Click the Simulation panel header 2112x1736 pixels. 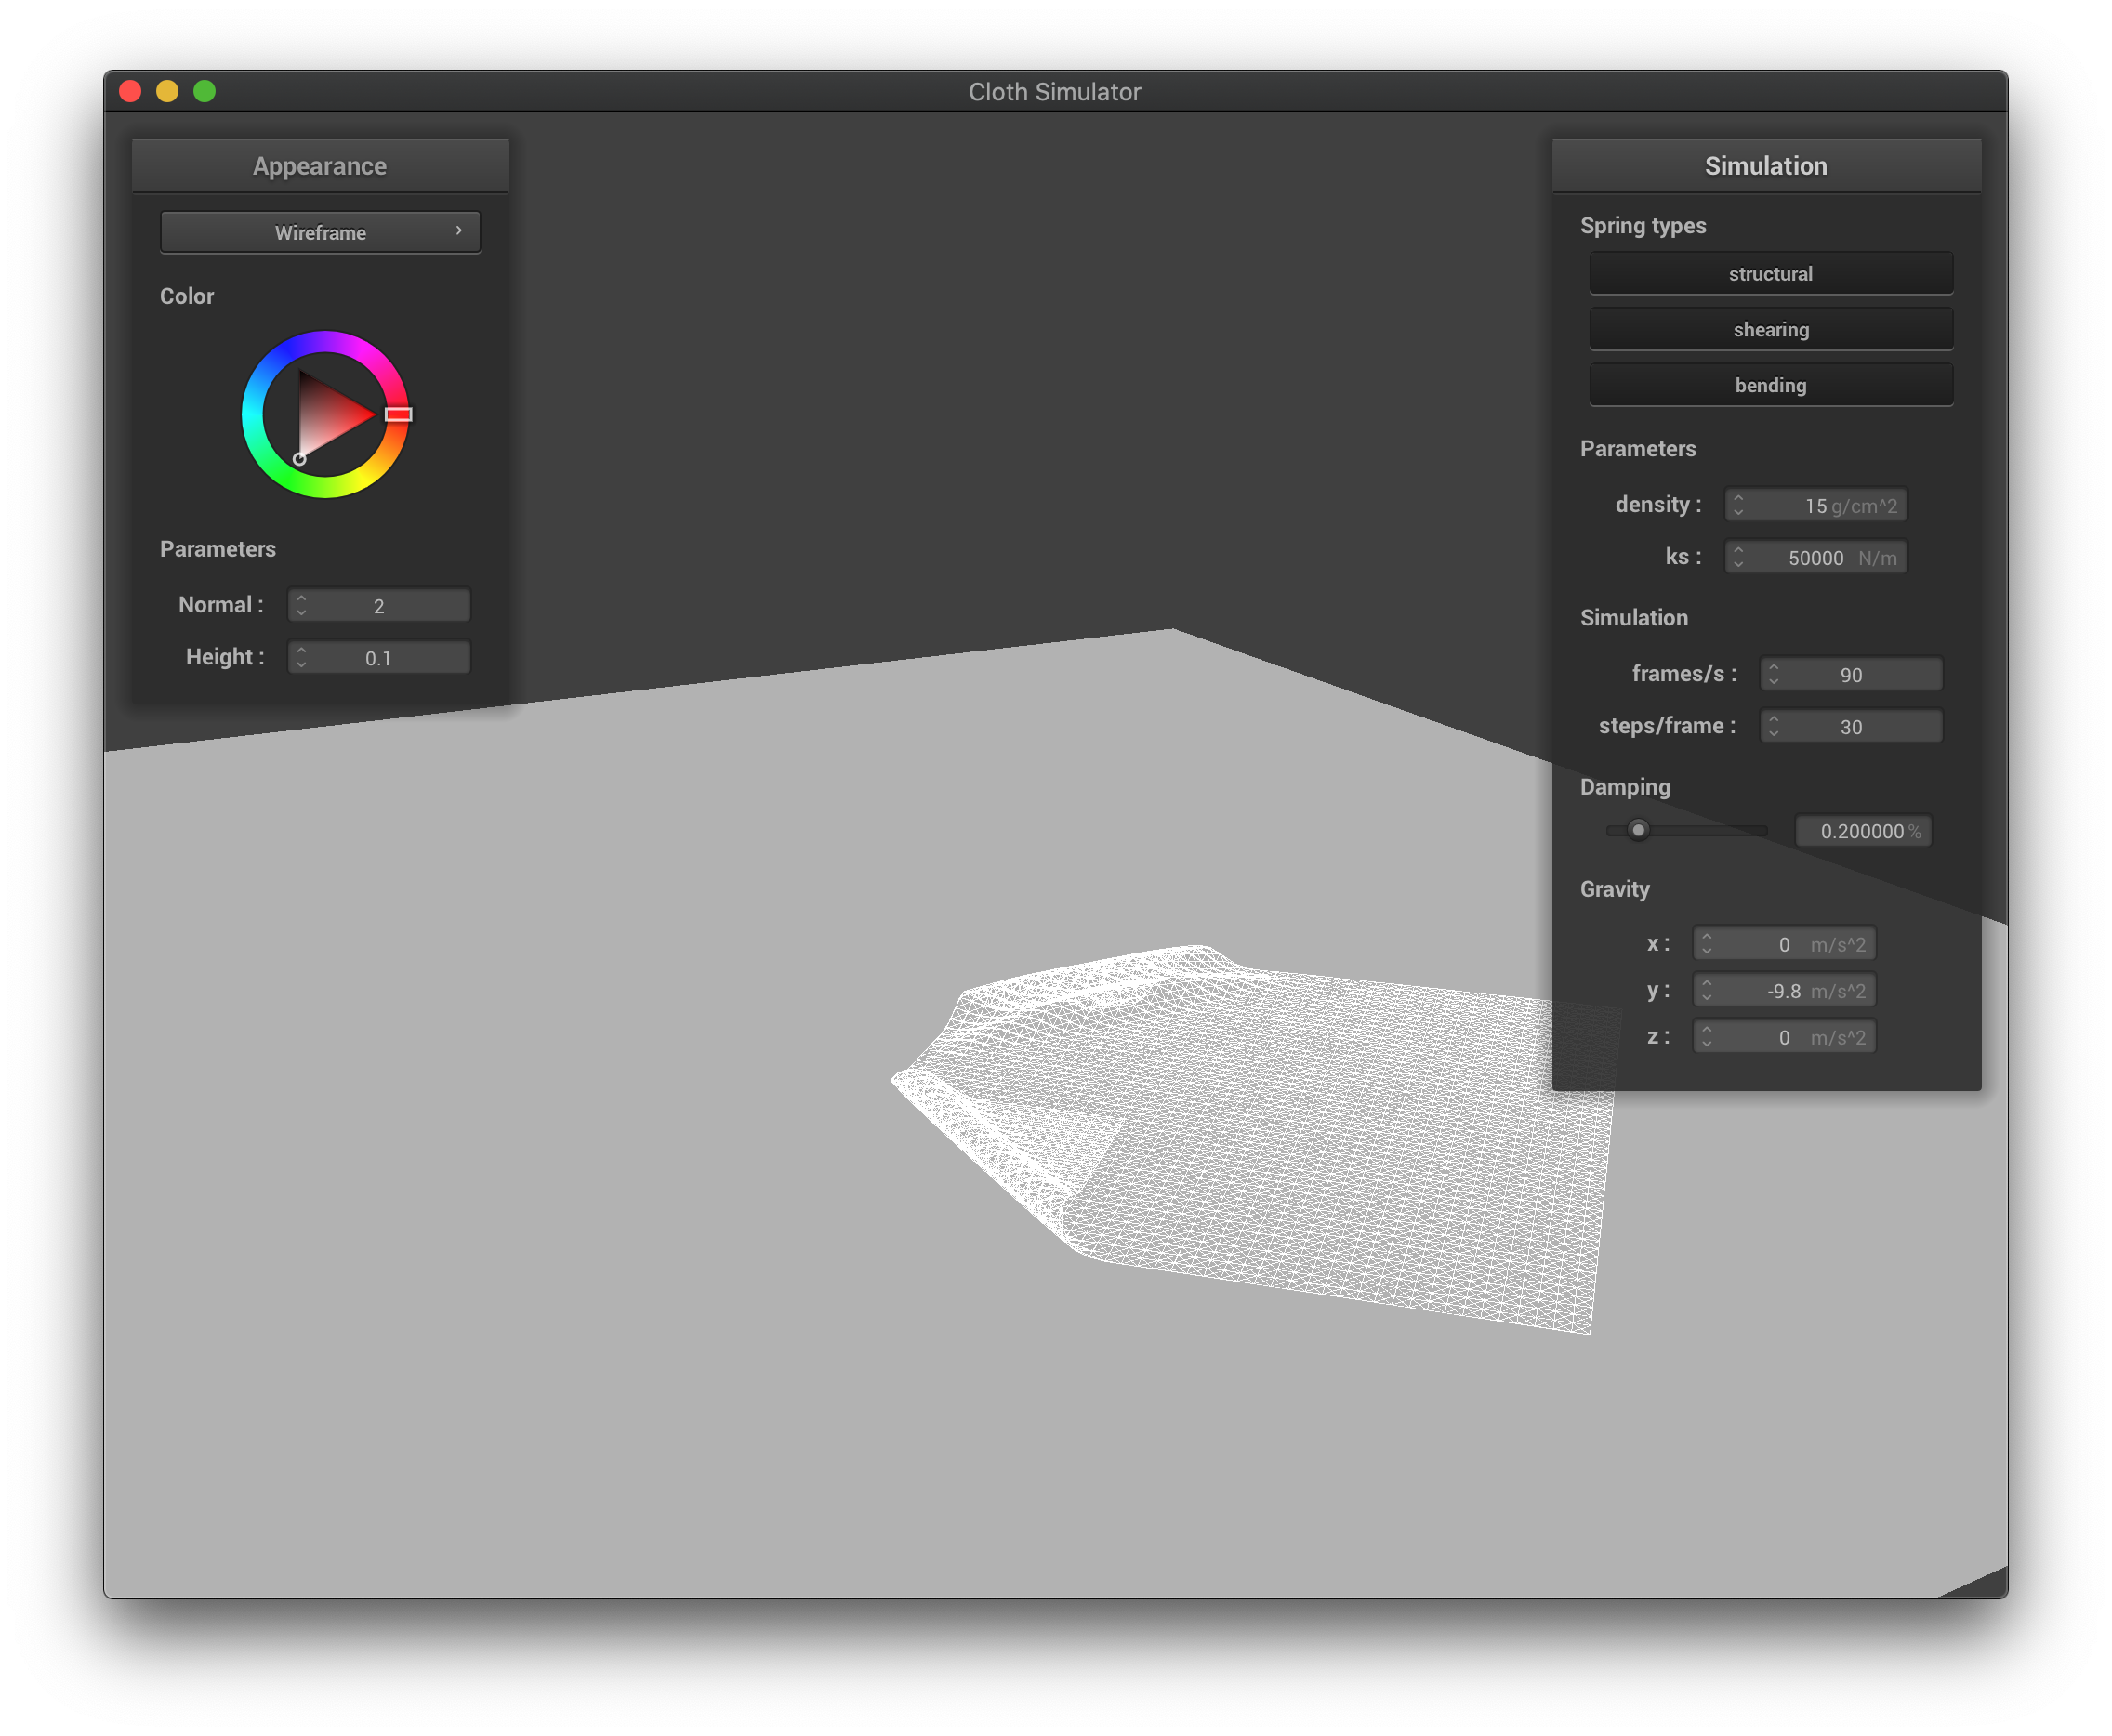1765,166
